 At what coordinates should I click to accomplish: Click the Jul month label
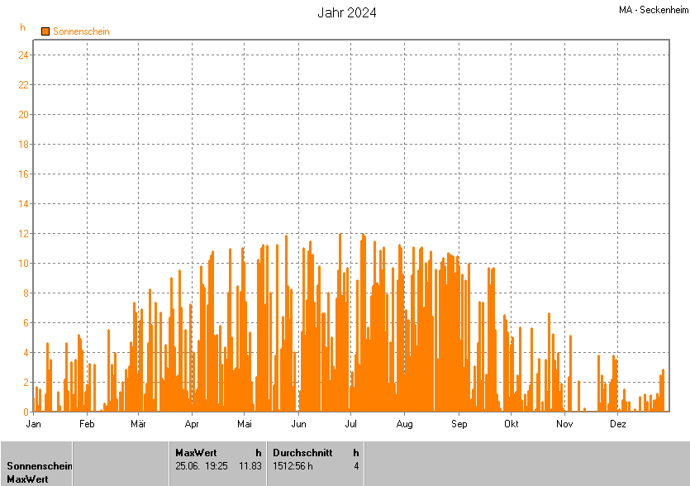point(350,424)
